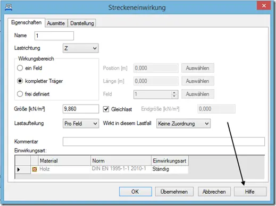Click into the Kommentar text field
The image size is (276, 206).
coord(164,142)
